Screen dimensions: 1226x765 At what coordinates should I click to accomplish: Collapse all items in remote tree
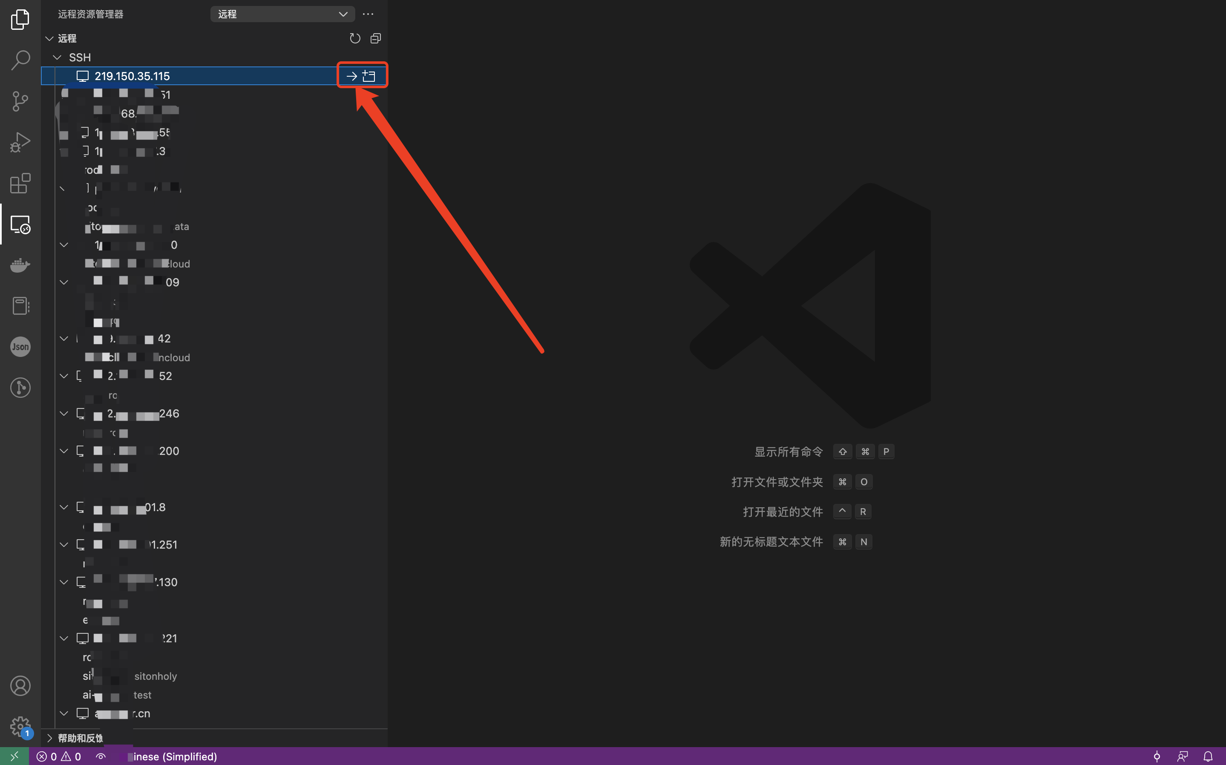(375, 38)
